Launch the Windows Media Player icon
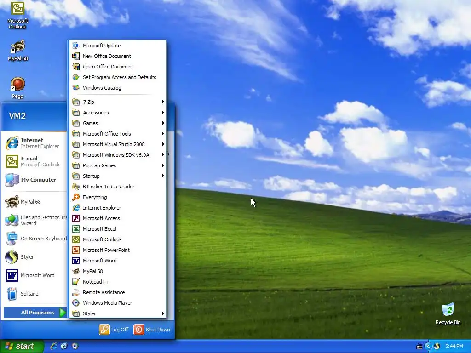The image size is (471, 353). [76, 303]
